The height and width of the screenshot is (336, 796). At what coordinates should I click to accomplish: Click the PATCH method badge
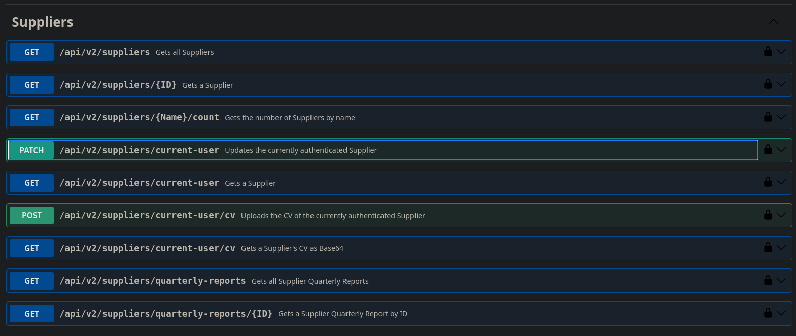tap(31, 150)
